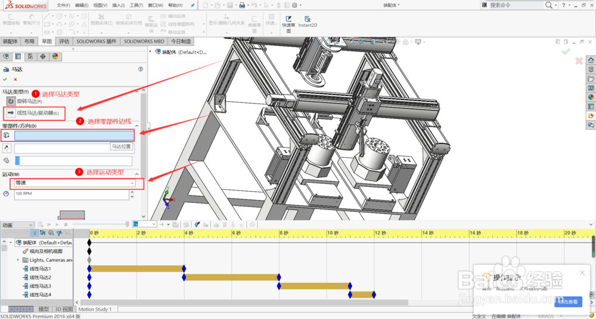Image resolution: width=596 pixels, height=319 pixels.
Task: Open the File Explorer folder icon in task pane
Action: 591,79
